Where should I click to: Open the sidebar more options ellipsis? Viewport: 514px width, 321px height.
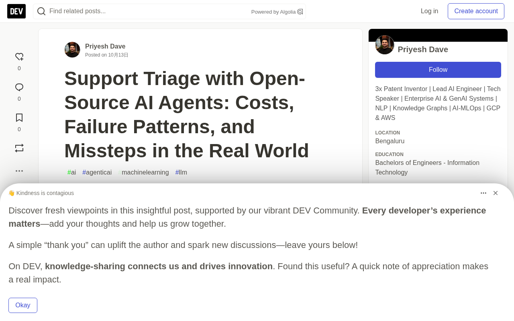(19, 171)
